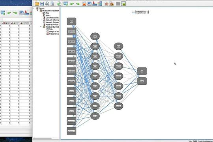The width and height of the screenshot is (213, 142).
Task: Click the agecat=4 input node
Action: (x=71, y=61)
